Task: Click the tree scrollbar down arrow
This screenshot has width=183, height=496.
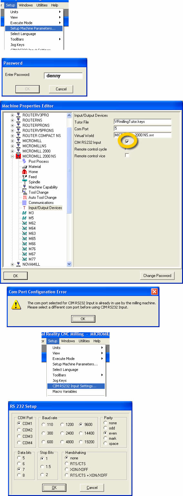Action: point(69,264)
